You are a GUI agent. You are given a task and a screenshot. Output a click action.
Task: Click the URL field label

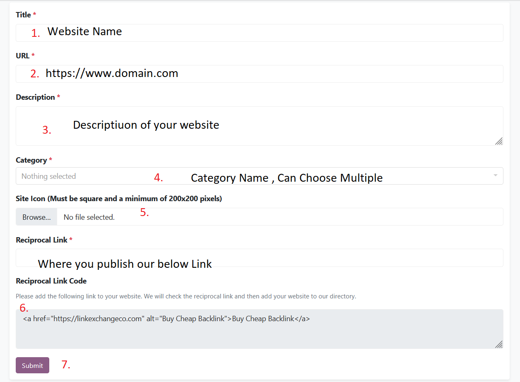click(23, 55)
